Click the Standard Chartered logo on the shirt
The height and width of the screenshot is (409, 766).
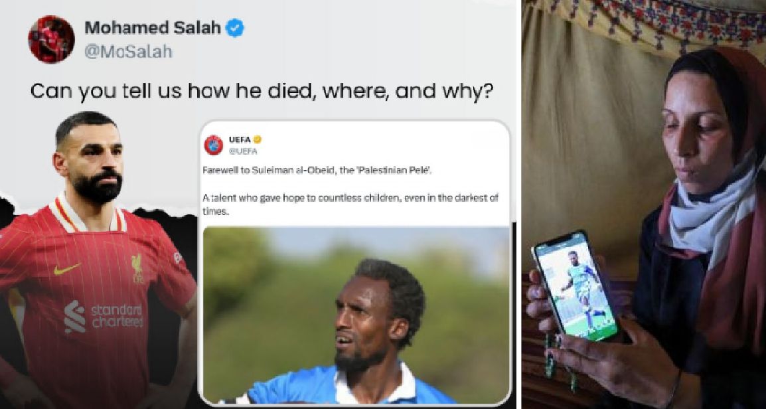point(104,316)
